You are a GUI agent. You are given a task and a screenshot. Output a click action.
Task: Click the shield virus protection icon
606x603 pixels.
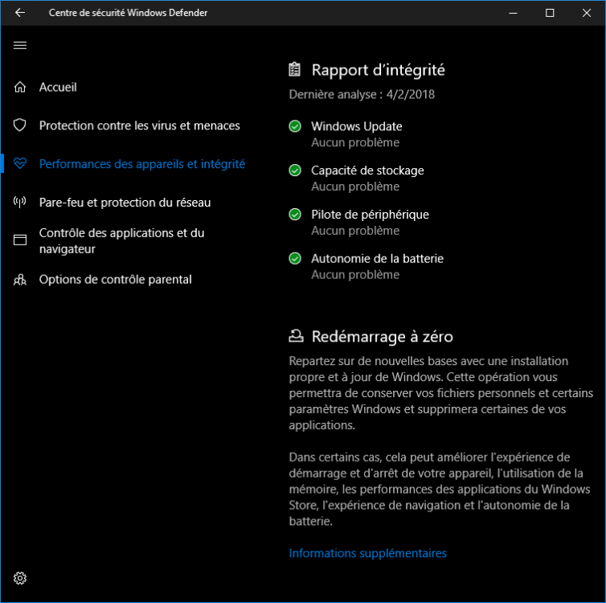(x=20, y=125)
